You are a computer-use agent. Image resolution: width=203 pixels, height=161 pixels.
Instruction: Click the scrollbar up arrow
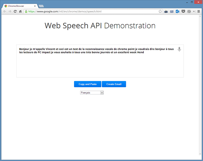(200, 17)
